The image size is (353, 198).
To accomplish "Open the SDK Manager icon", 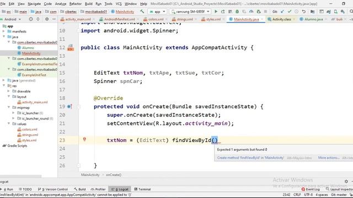I will click(343, 12).
